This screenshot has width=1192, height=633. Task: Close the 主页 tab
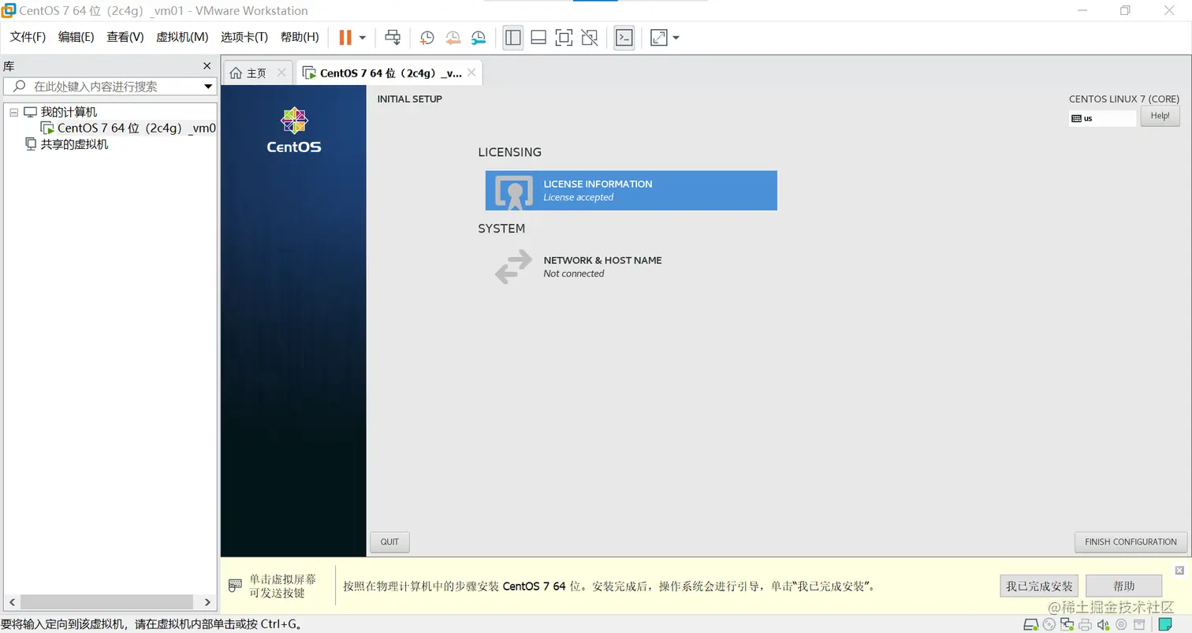[281, 73]
